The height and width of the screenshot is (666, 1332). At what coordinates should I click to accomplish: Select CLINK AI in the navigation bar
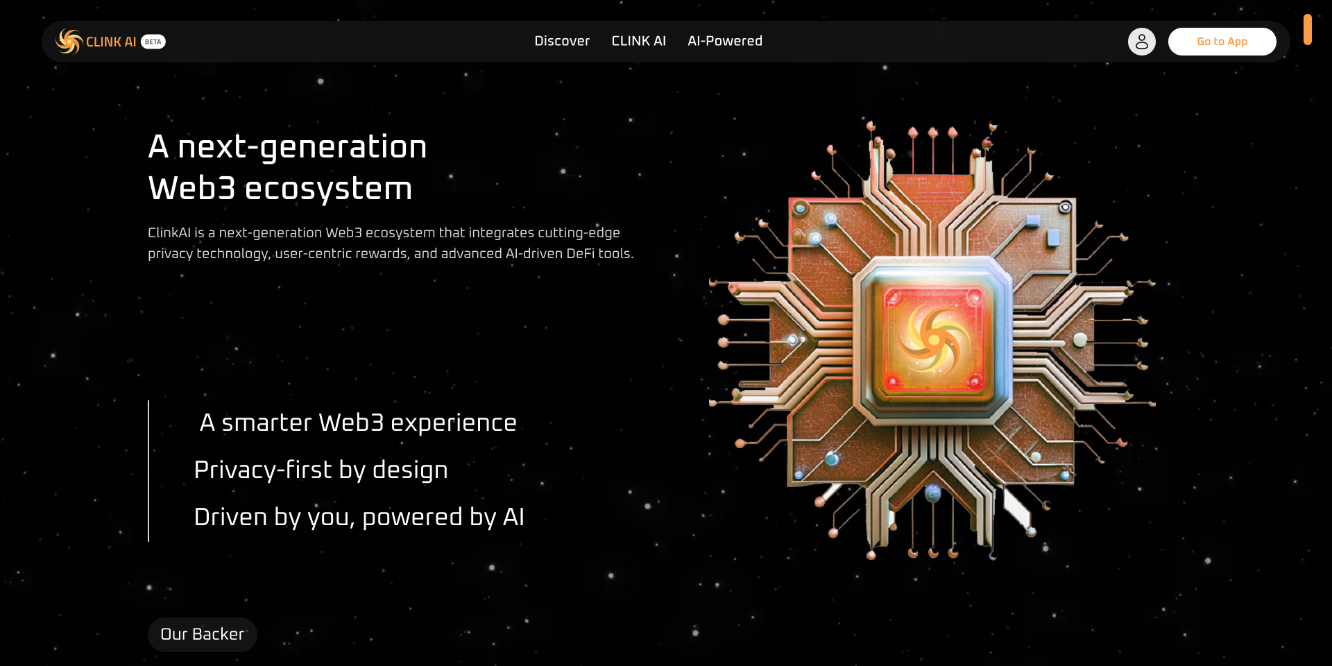tap(638, 41)
